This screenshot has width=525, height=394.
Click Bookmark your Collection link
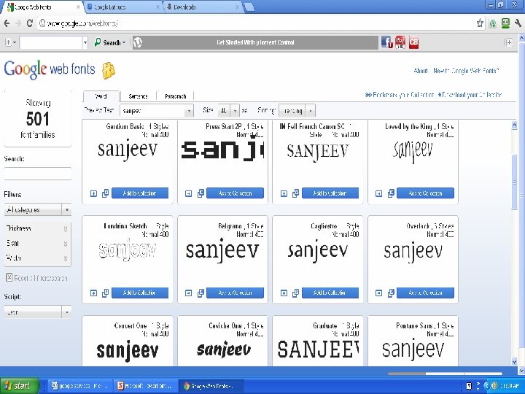(400, 95)
